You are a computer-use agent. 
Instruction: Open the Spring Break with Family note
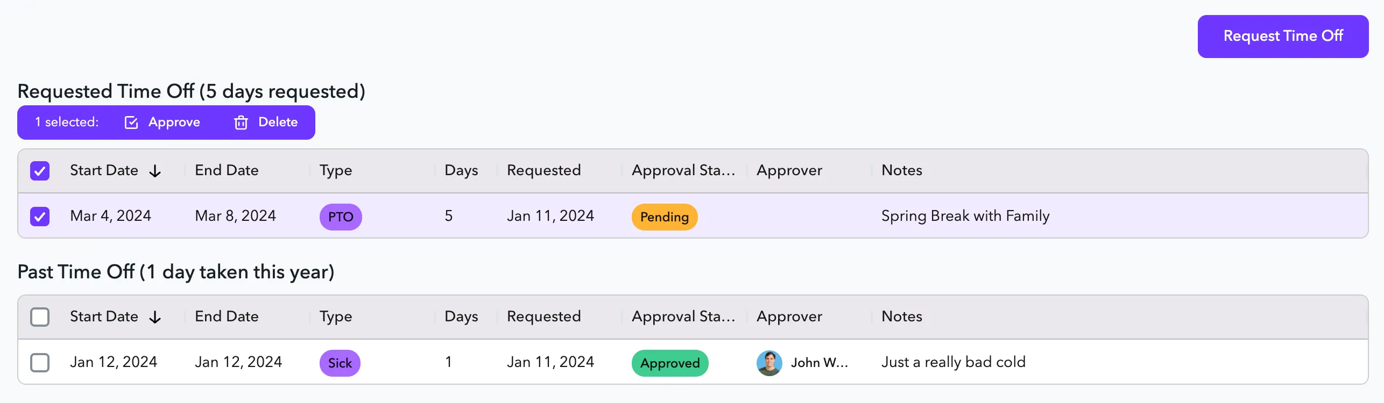(965, 216)
